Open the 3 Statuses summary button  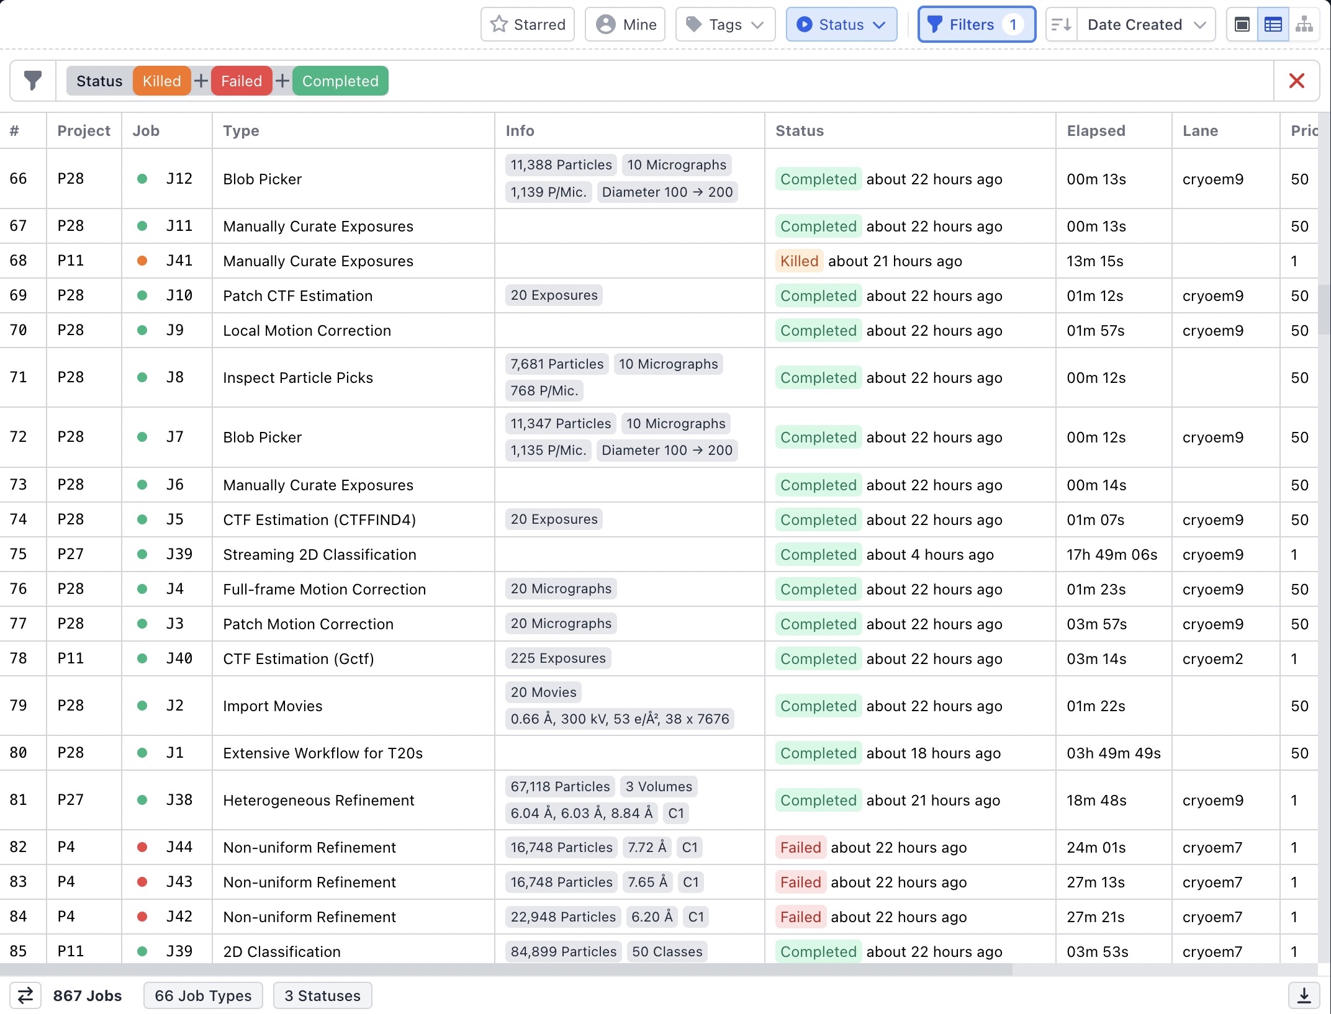[x=322, y=995]
